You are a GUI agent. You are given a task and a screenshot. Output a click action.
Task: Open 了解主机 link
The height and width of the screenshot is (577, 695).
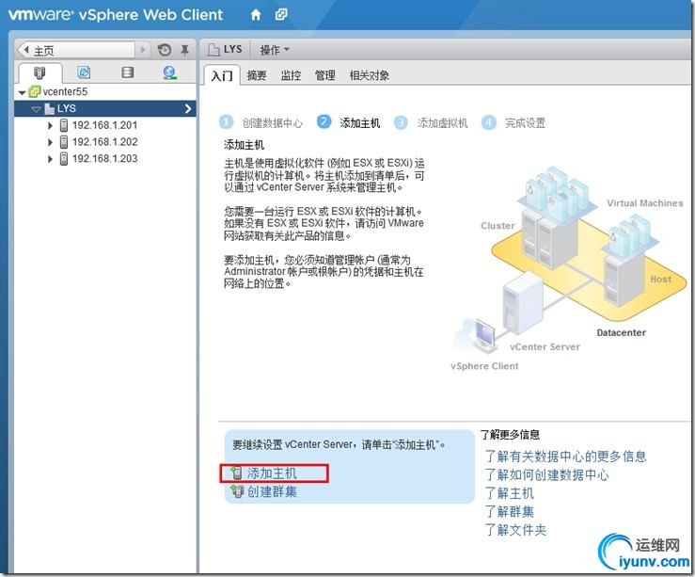click(x=510, y=492)
